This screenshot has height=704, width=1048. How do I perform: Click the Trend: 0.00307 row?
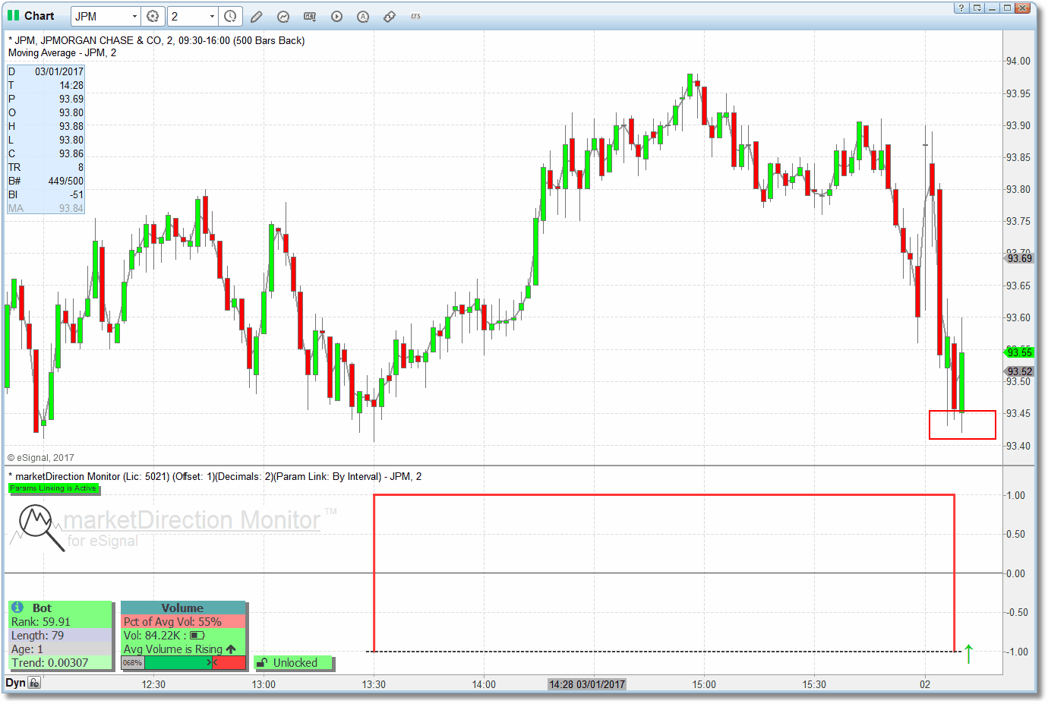click(60, 662)
